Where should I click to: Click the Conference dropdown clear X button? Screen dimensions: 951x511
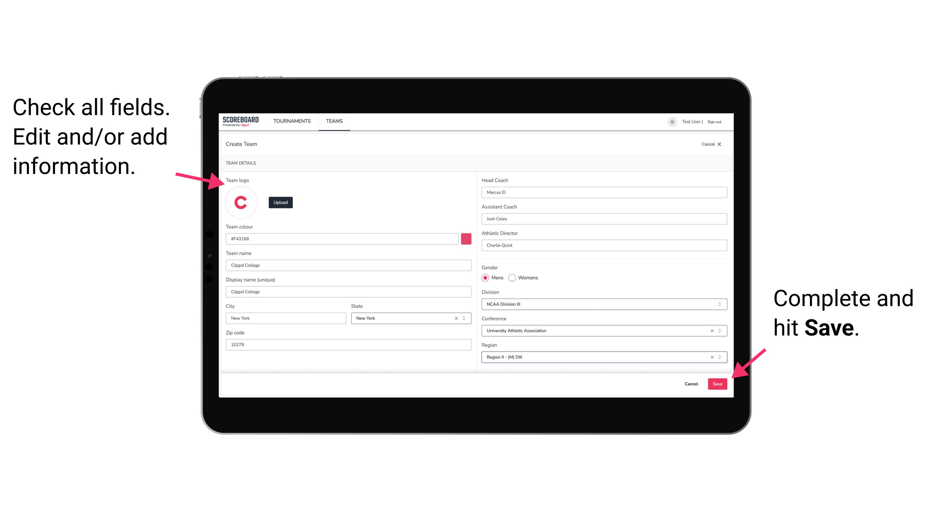pos(711,331)
